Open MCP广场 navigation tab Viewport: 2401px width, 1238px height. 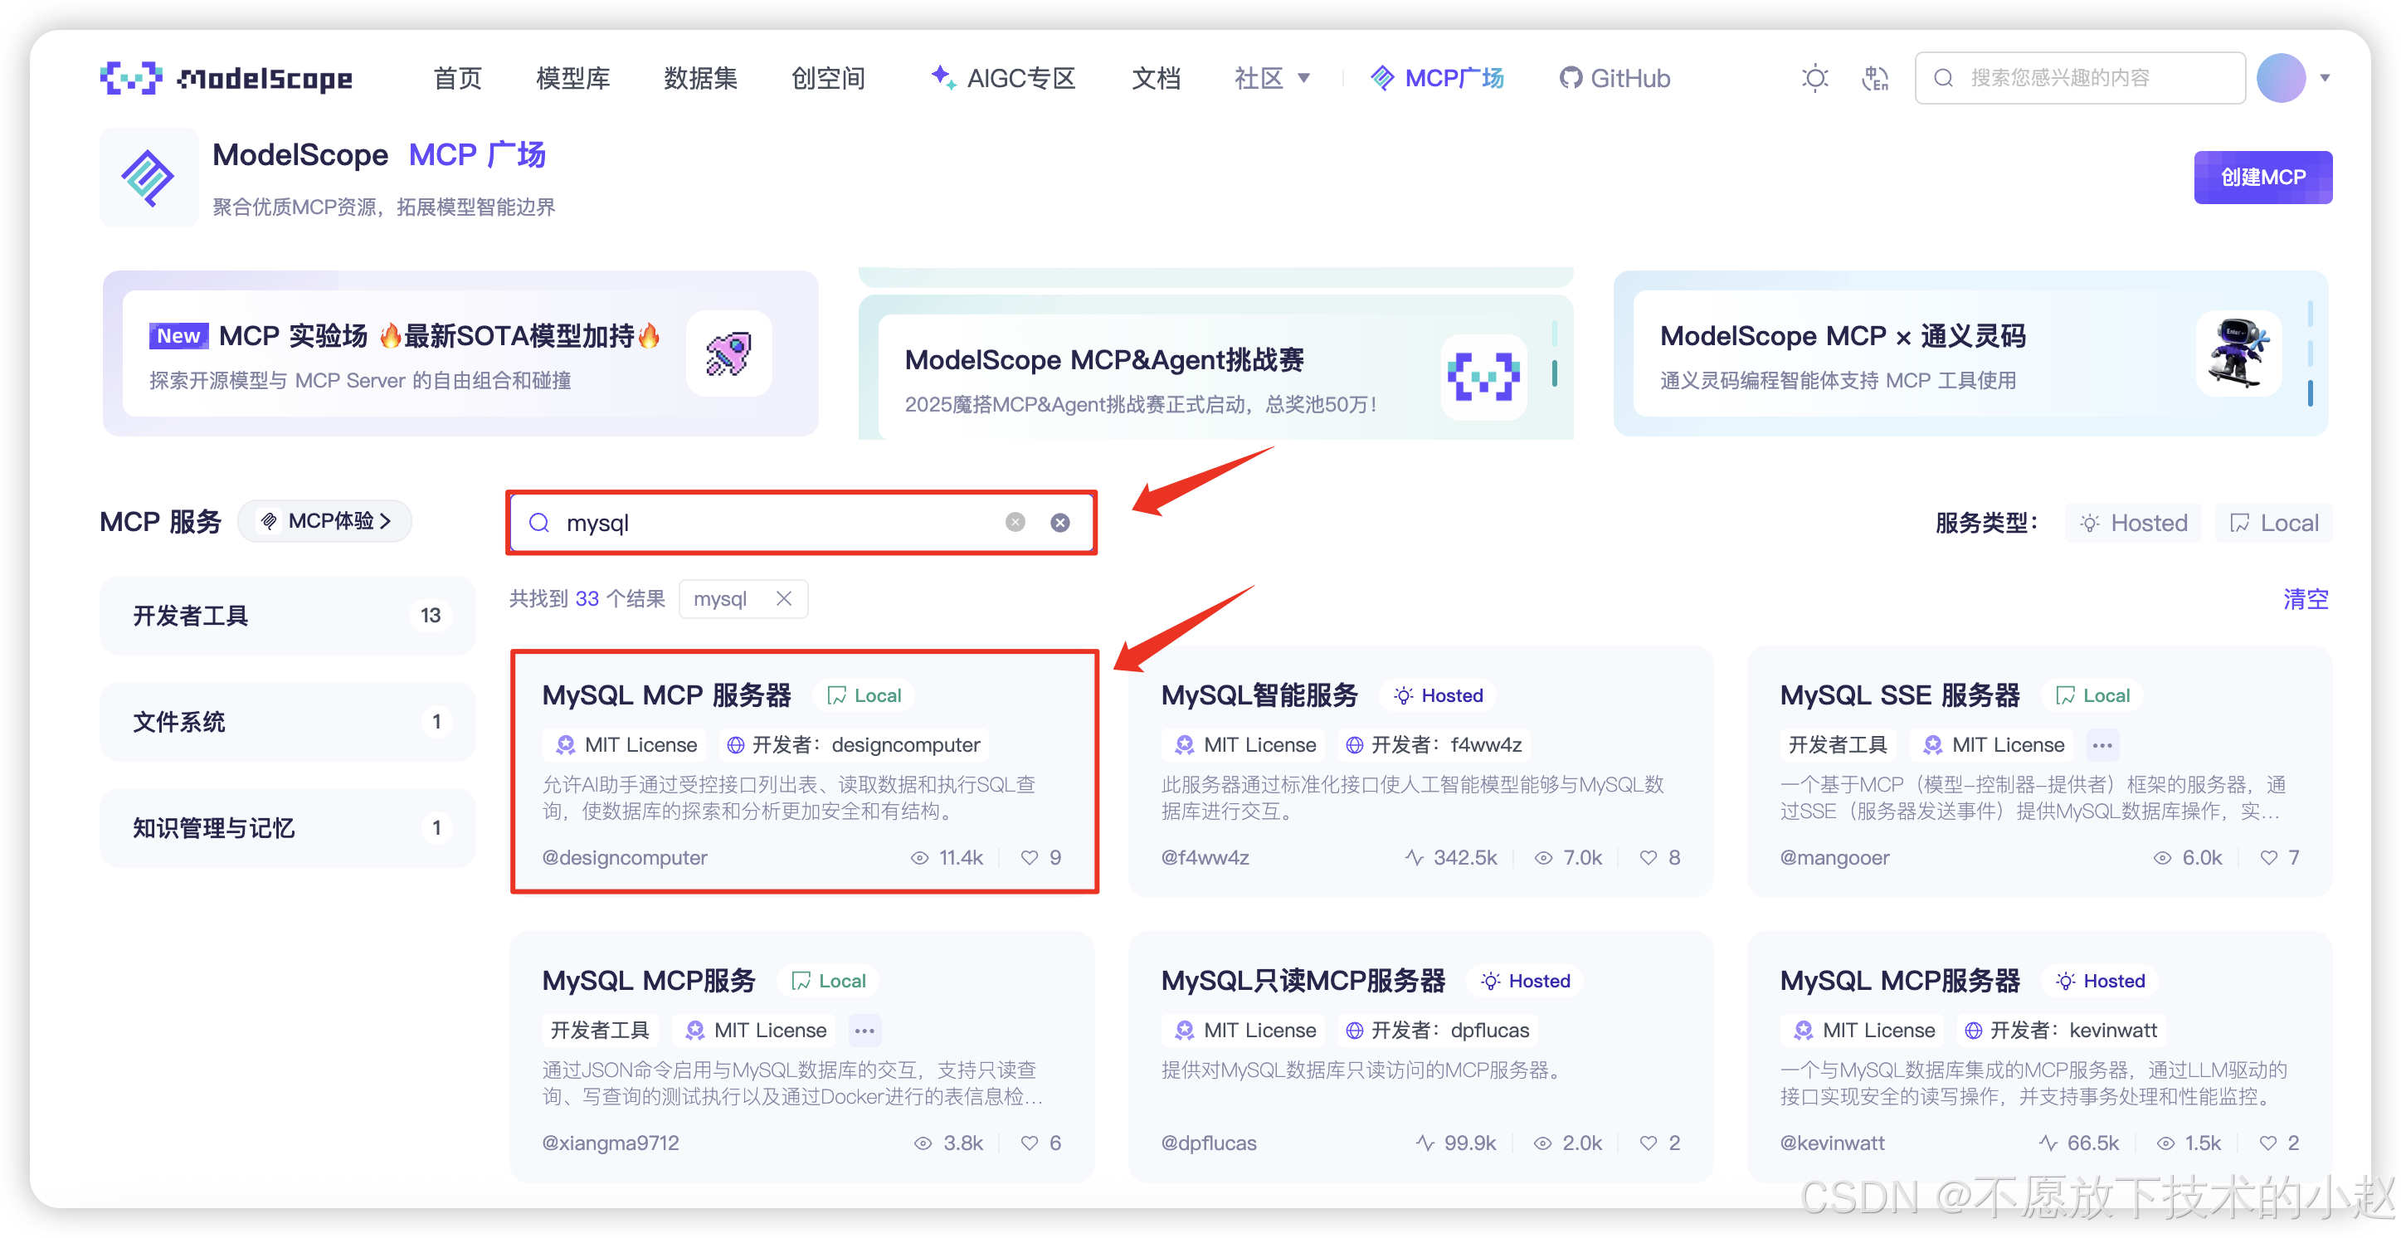[x=1436, y=78]
